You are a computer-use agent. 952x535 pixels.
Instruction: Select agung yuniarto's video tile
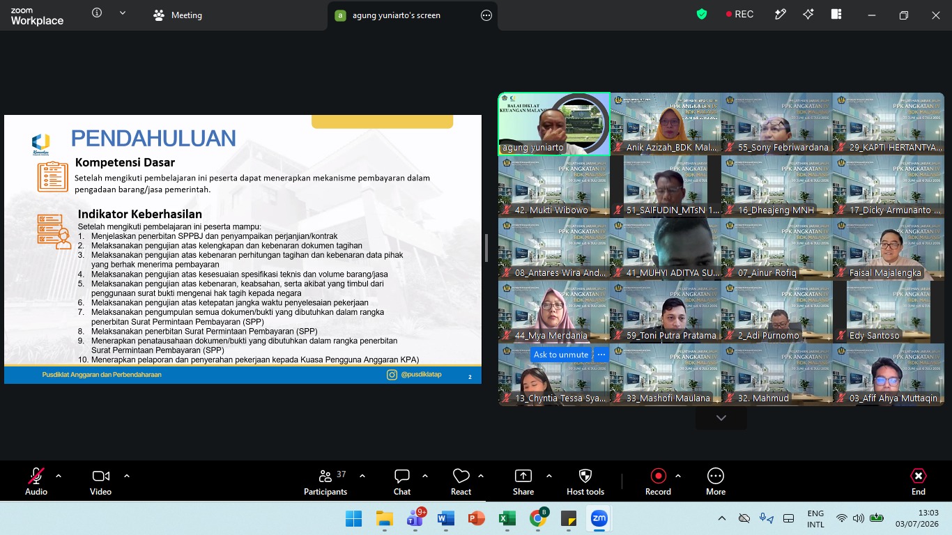[554, 123]
